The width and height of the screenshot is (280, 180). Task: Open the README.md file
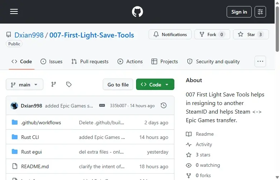point(35,166)
